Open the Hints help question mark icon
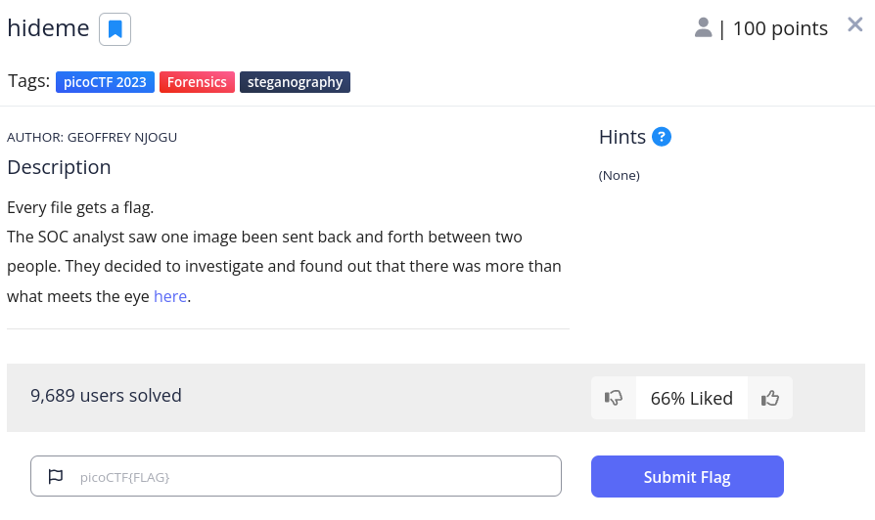The height and width of the screenshot is (520, 875). point(662,137)
